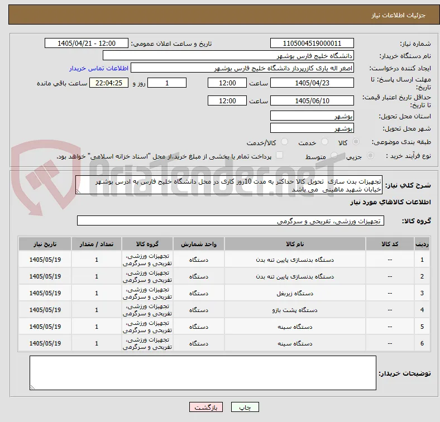The image size is (440, 422).
Task: Select the خدمت radio button
Action: coord(324,142)
